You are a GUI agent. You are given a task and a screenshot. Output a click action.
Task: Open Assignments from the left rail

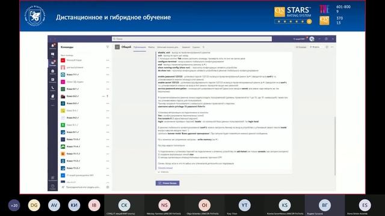[52, 71]
